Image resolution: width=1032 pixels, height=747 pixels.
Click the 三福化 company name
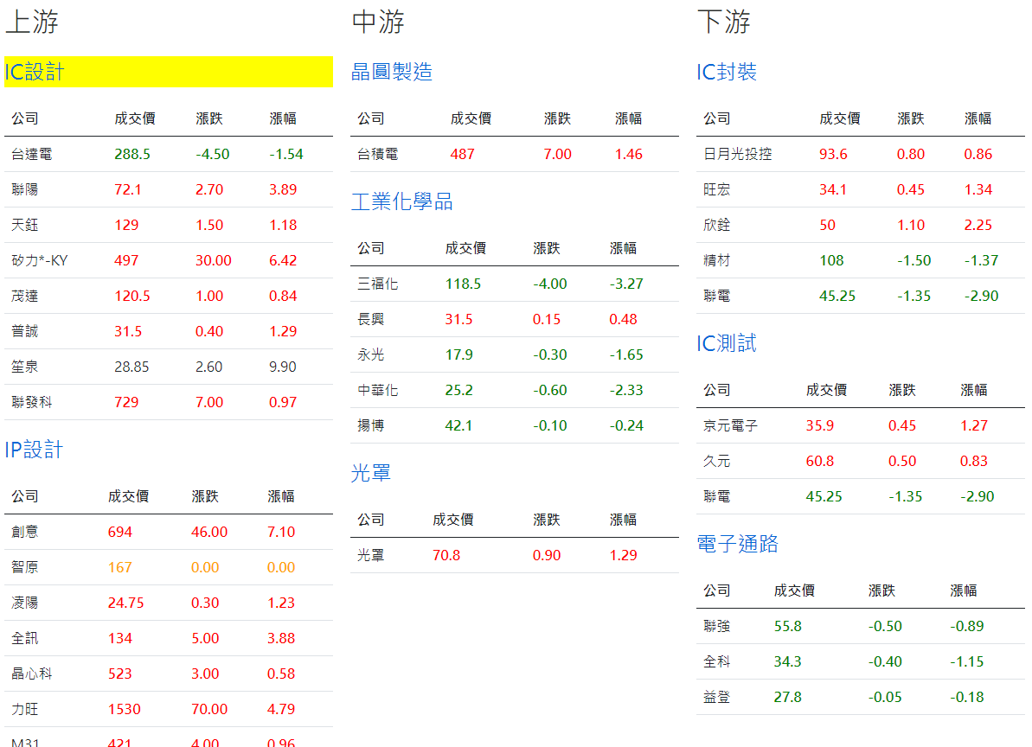click(378, 284)
